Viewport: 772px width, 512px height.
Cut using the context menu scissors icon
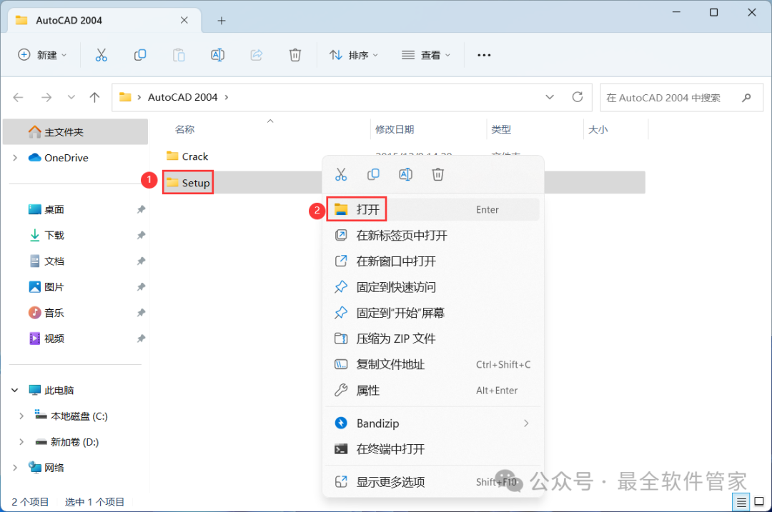click(x=341, y=174)
